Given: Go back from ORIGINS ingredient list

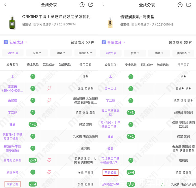Looking at the screenshot, I should point(5,5).
